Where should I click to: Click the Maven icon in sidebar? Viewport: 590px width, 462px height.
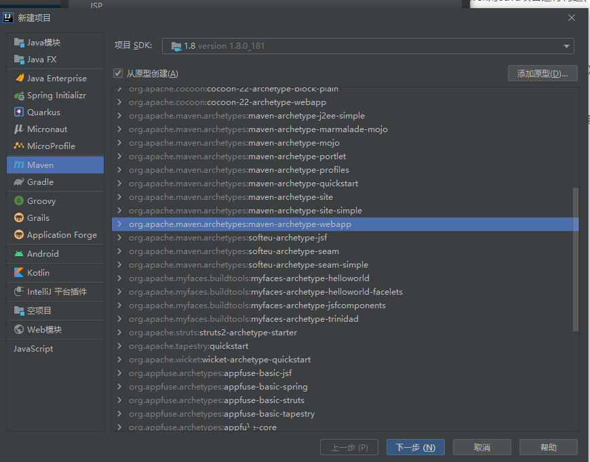(x=19, y=165)
